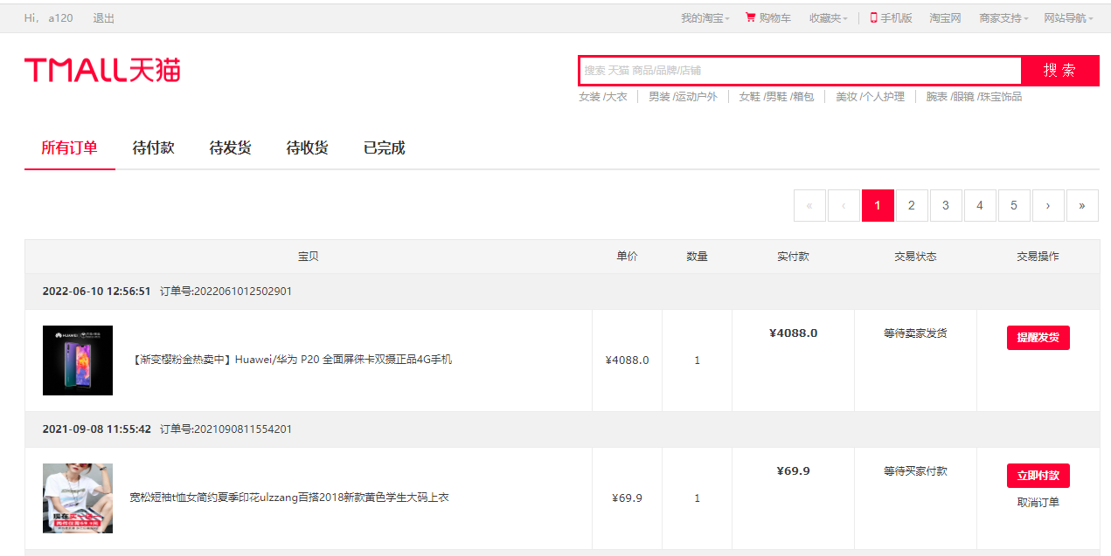Click the 数量 column header
This screenshot has width=1111, height=556.
pos(697,257)
